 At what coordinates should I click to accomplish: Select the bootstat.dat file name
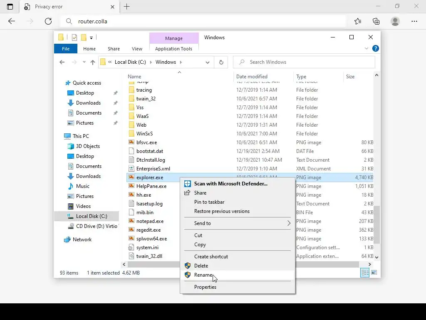[x=150, y=151]
